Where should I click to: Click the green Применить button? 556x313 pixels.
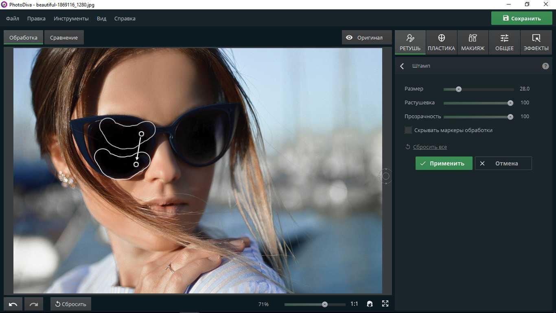444,163
